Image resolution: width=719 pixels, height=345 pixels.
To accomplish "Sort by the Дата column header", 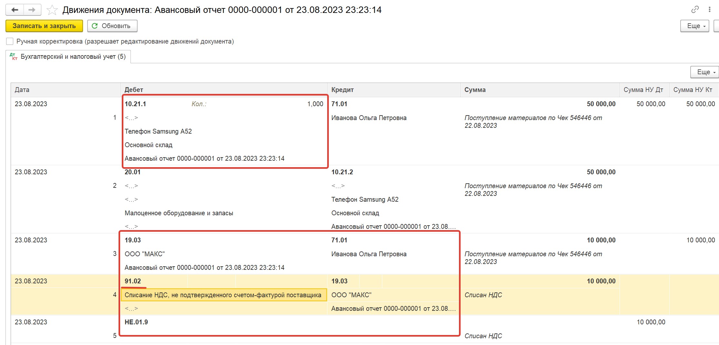I will [66, 90].
